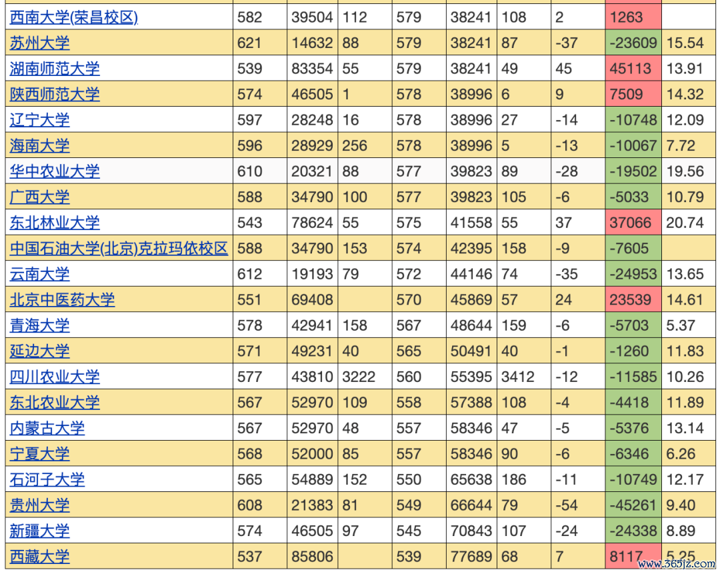The image size is (720, 574).
Task: Open the 内蒙古大学 link
Action: point(47,429)
